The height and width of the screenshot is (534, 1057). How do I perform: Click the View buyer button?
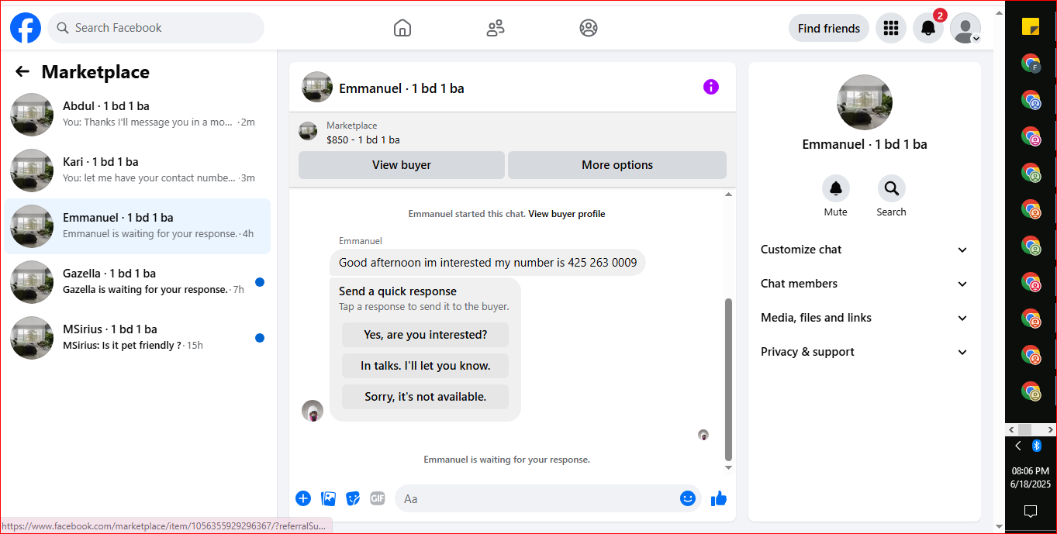[402, 165]
